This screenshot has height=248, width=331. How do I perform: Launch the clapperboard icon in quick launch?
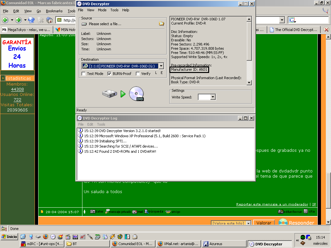tap(68, 237)
